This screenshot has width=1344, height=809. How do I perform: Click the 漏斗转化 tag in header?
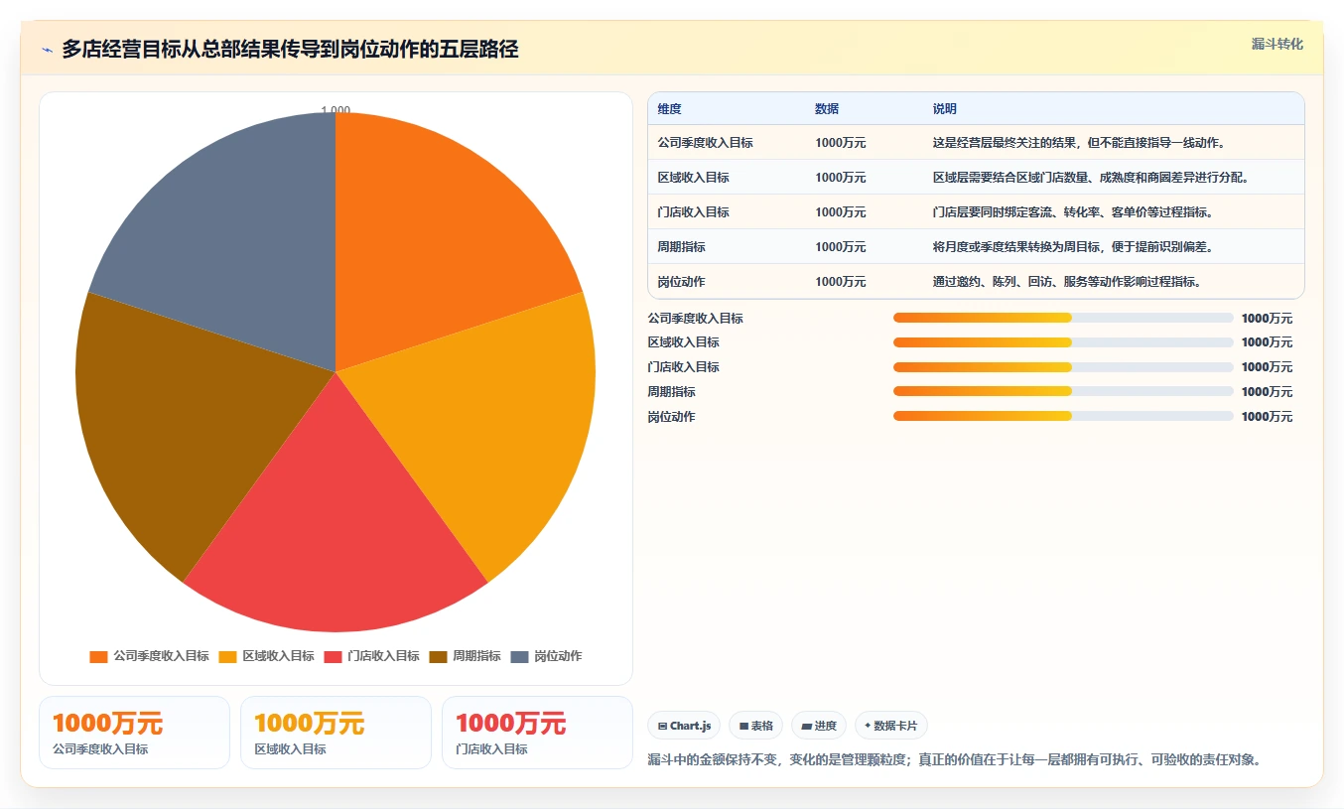coord(1277,45)
